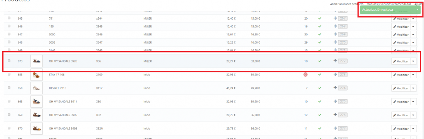The image size is (424, 139).
Task: Click the move handle icon for position 267
Action: (335, 18)
